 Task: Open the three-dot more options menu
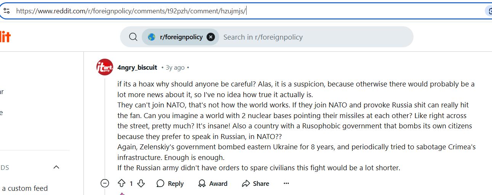(286, 184)
